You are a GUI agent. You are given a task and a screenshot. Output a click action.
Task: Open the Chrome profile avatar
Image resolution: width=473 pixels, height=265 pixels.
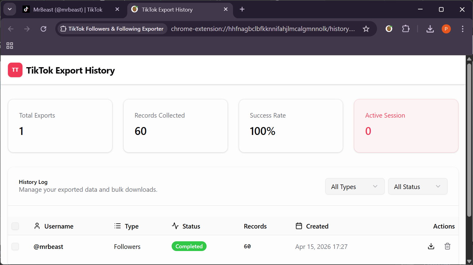pos(446,29)
